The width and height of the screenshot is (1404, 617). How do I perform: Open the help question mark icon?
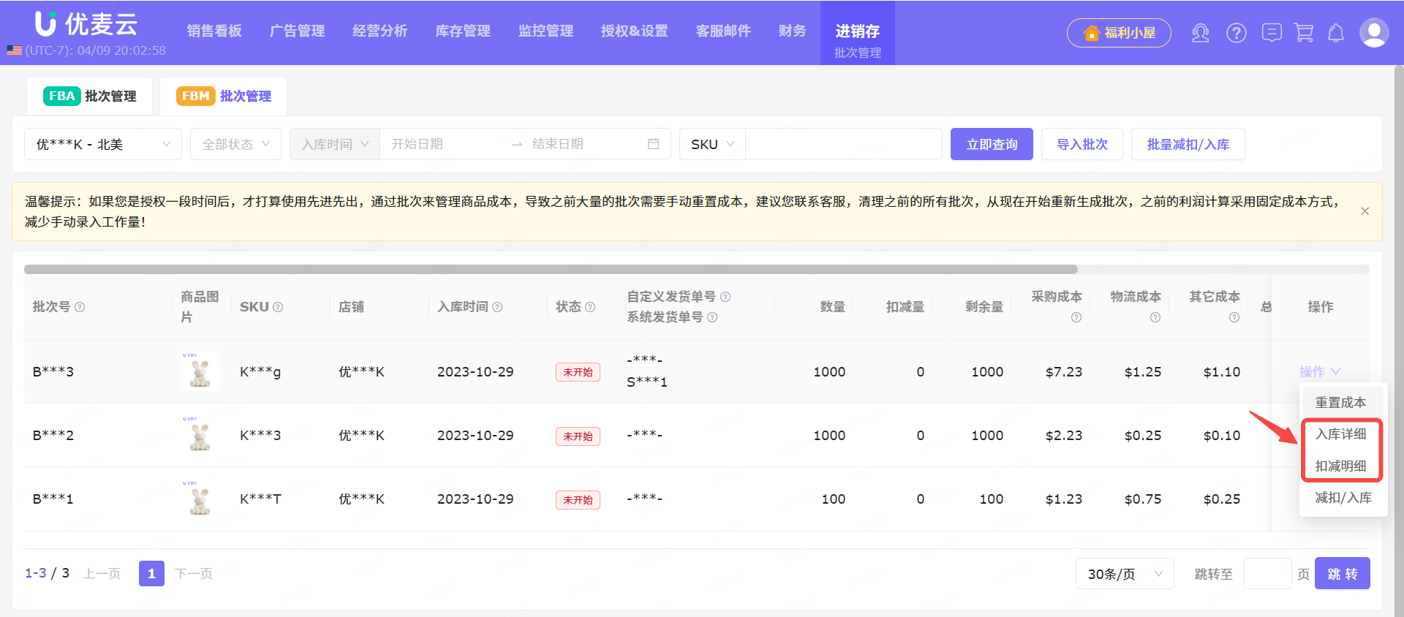1236,33
